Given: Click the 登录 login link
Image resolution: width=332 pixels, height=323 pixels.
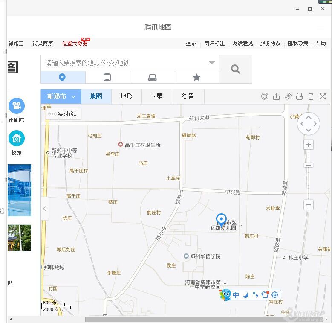Looking at the screenshot, I should [x=191, y=44].
